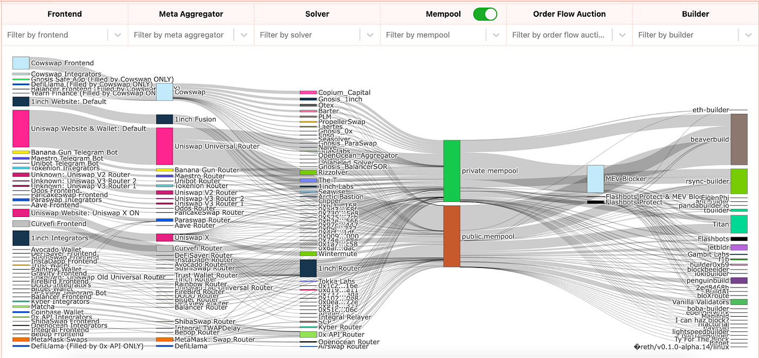Click the orange-brown public mempool node
The height and width of the screenshot is (358, 759).
tap(452, 236)
